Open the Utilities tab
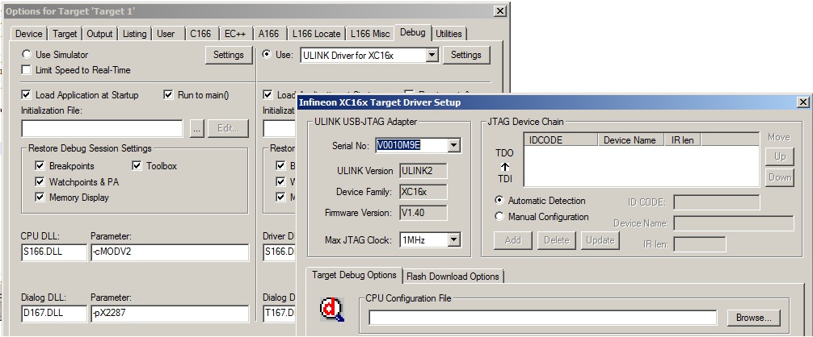The width and height of the screenshot is (813, 337). (449, 34)
